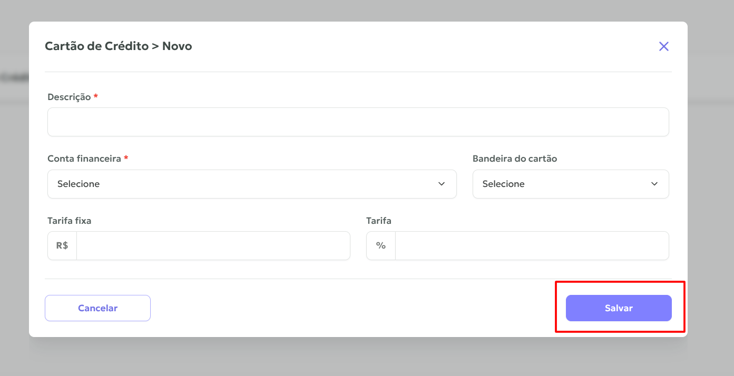This screenshot has height=376, width=734.
Task: Open the Bandeira do cartão dropdown
Action: tap(571, 184)
